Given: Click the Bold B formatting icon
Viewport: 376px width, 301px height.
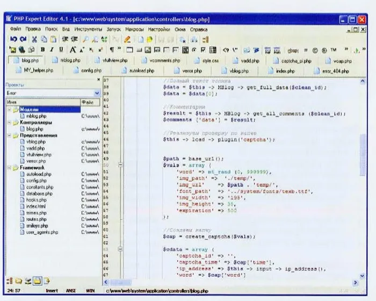Looking at the screenshot, I should (42, 49).
